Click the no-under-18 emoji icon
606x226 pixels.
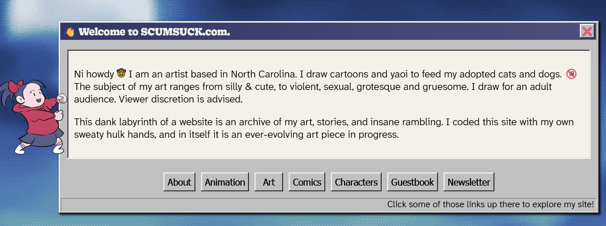(x=571, y=73)
